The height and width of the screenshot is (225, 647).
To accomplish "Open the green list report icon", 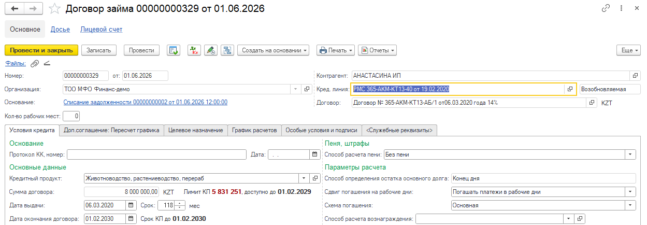I will (174, 50).
